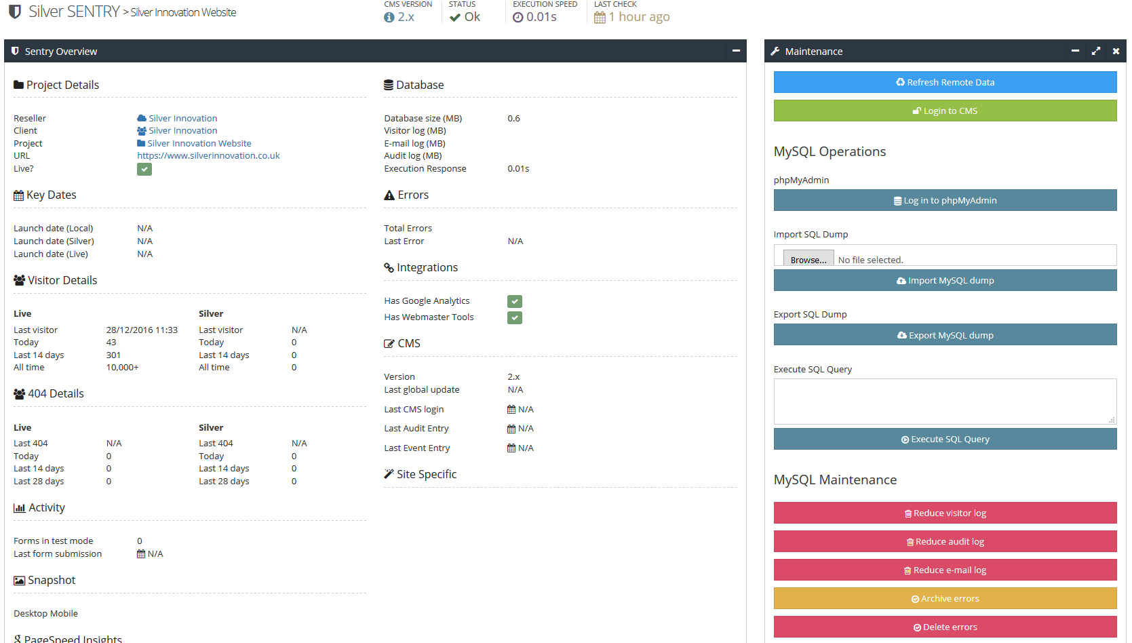This screenshot has width=1132, height=643.
Task: Click the CMS edit pencil icon
Action: 389,344
